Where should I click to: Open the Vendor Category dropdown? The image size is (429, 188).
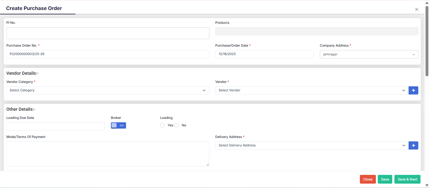(x=107, y=90)
